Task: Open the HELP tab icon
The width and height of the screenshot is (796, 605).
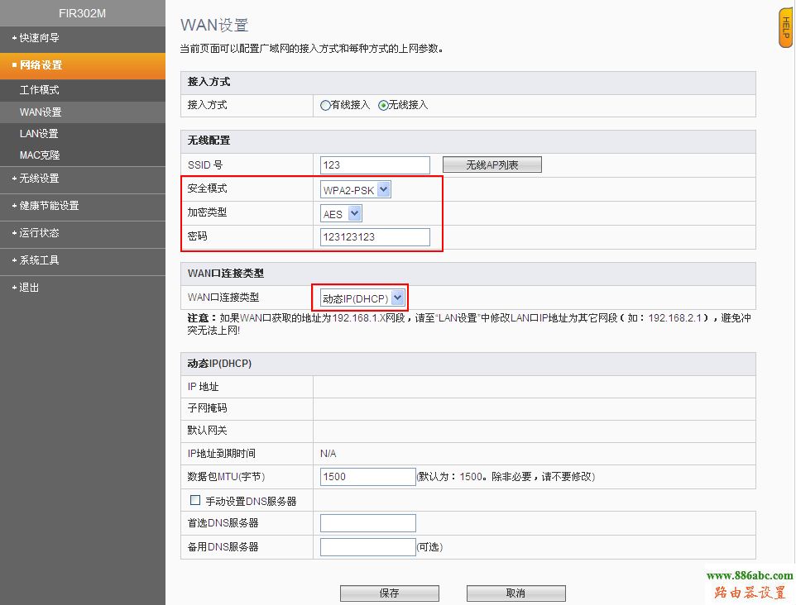Action: click(785, 28)
